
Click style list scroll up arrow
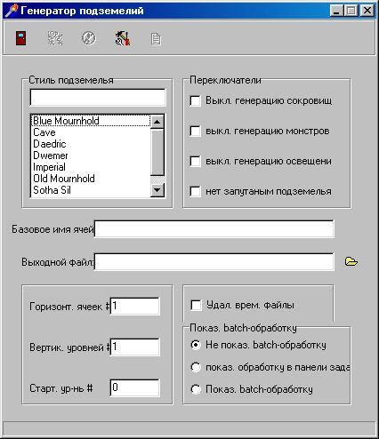click(157, 122)
